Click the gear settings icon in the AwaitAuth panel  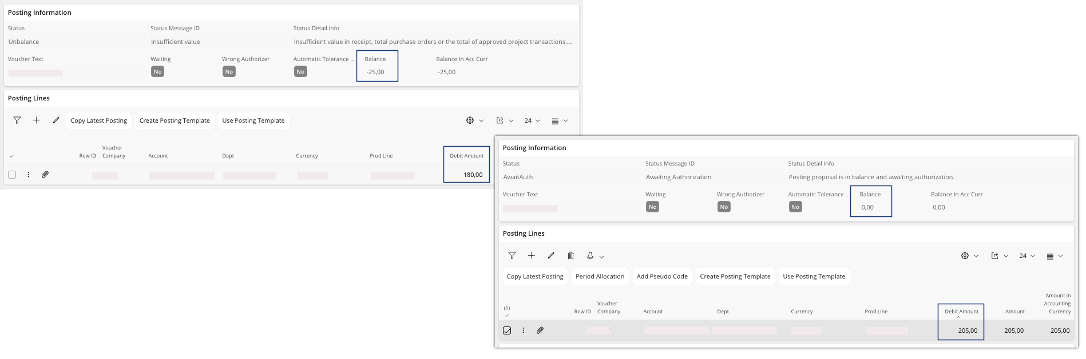pyautogui.click(x=965, y=256)
